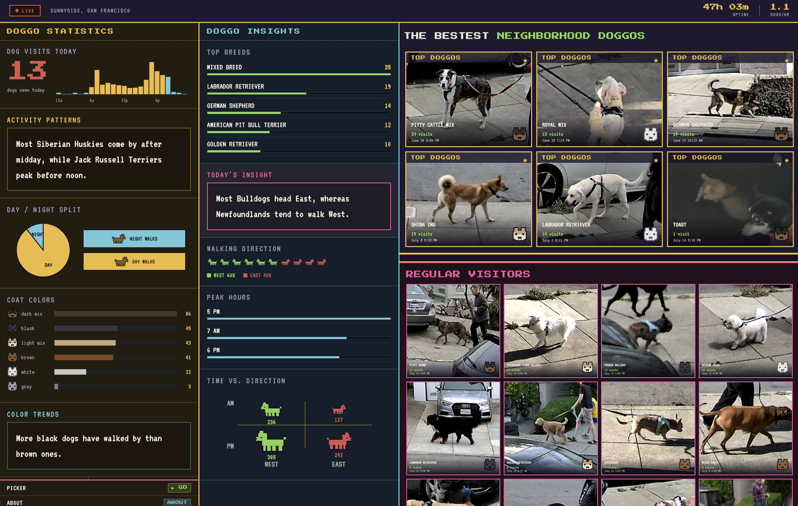Click the gray coat color dog icon
This screenshot has width=798, height=506.
pos(12,386)
